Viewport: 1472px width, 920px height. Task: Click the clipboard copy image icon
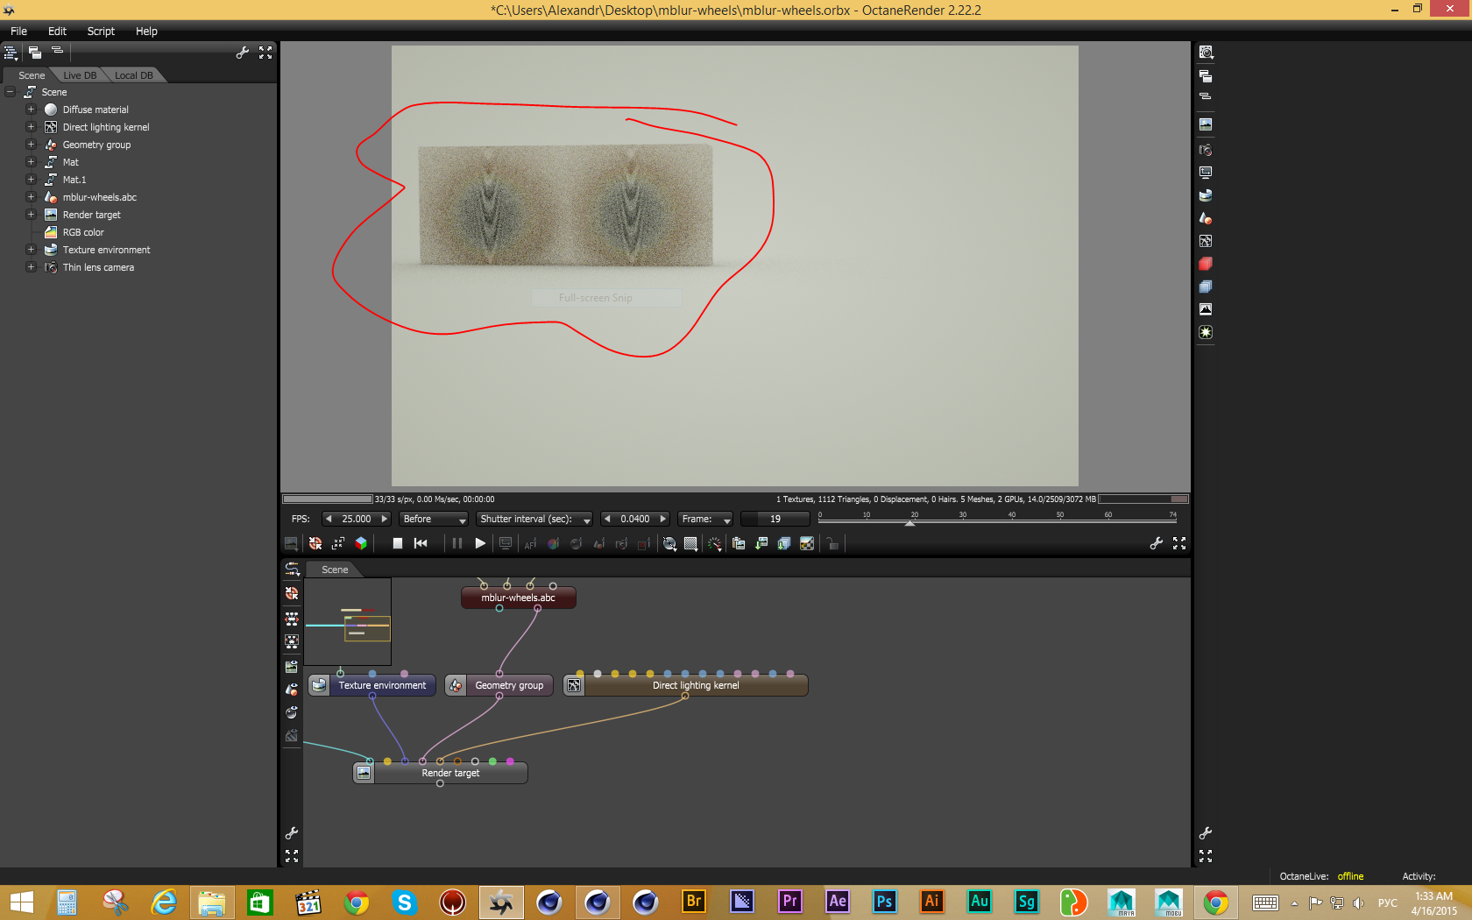(739, 543)
